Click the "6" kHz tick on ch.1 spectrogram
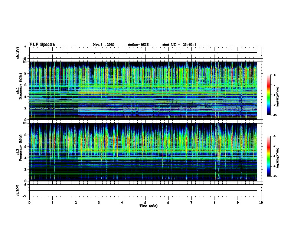This screenshot has height=227, width=294. click(x=26, y=85)
